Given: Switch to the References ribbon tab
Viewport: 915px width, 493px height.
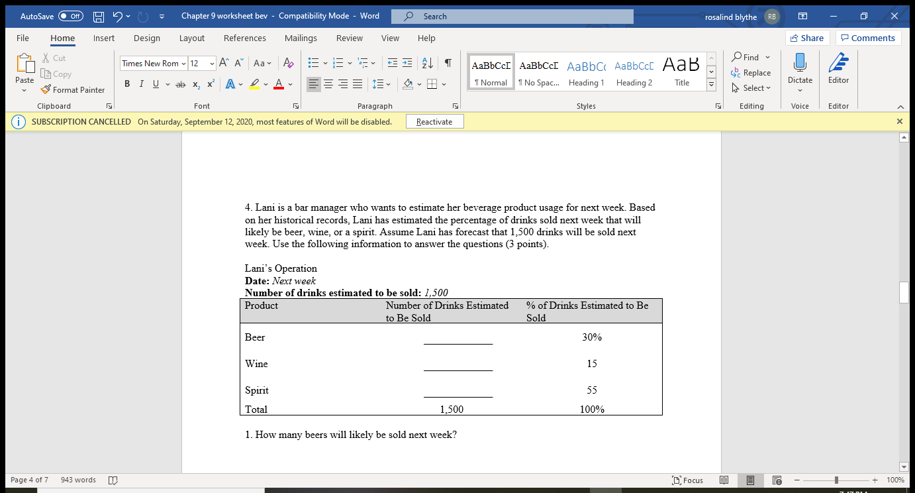Looking at the screenshot, I should click(245, 38).
